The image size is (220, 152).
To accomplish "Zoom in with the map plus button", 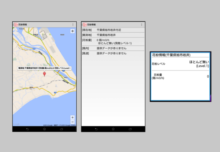I will tap(73, 117).
